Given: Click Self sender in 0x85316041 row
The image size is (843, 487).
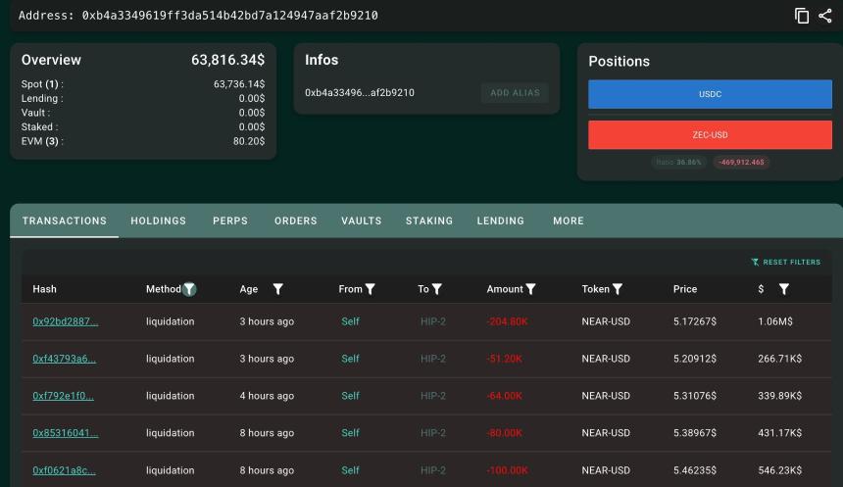Looking at the screenshot, I should [350, 433].
